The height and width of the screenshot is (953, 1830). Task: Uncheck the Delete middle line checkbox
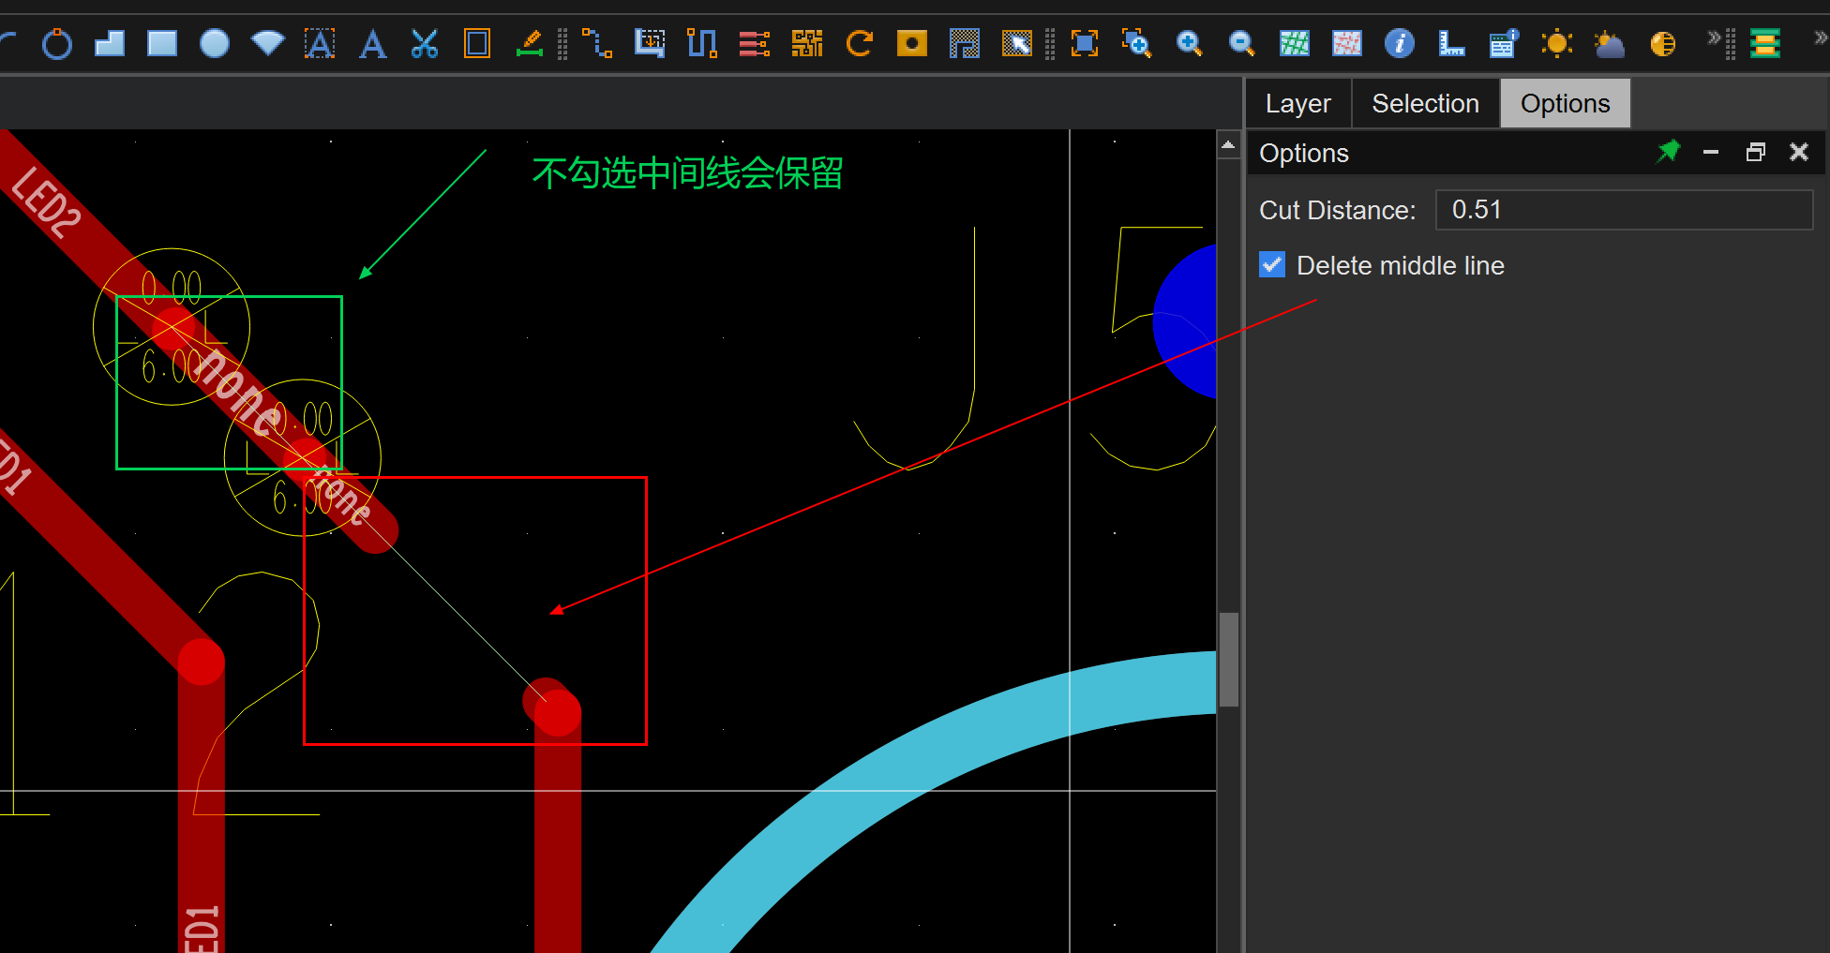click(x=1272, y=265)
